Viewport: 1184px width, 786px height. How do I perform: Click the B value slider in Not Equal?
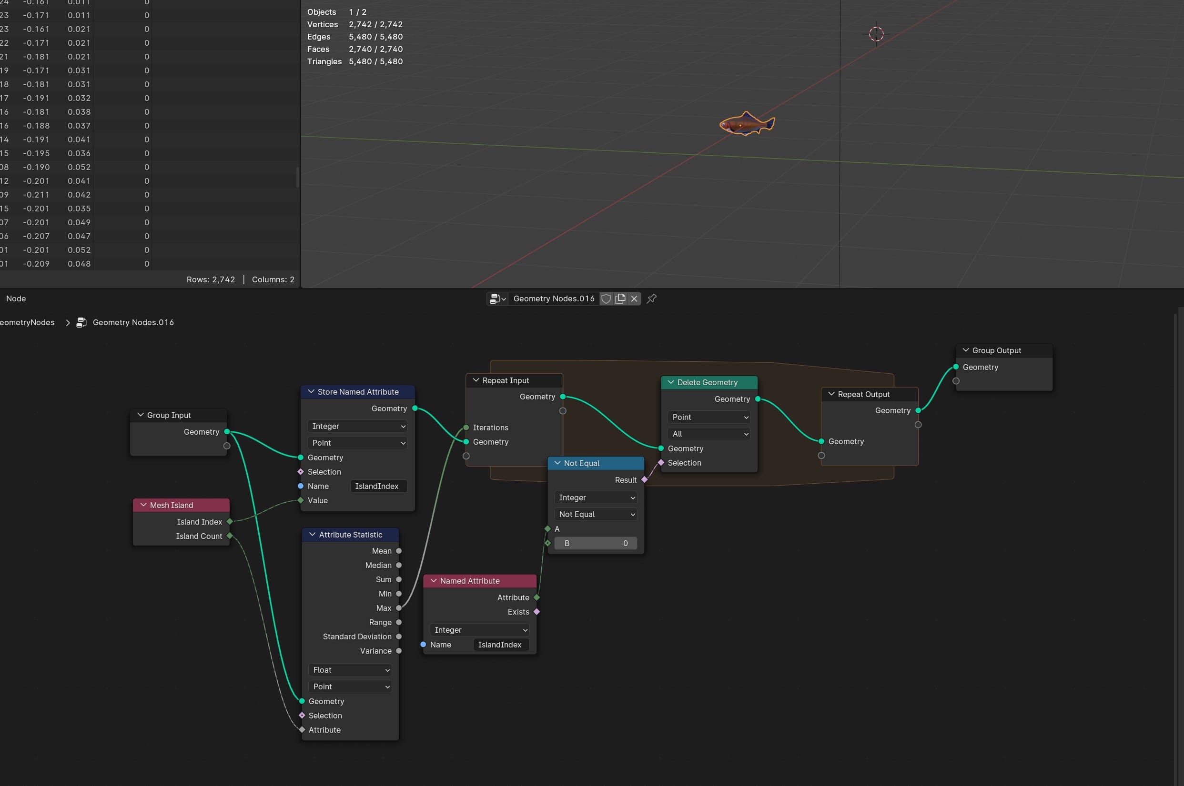[596, 543]
